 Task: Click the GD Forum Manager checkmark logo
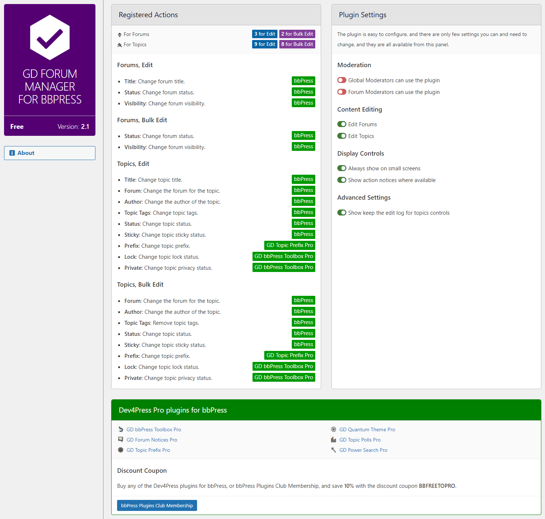[x=50, y=37]
